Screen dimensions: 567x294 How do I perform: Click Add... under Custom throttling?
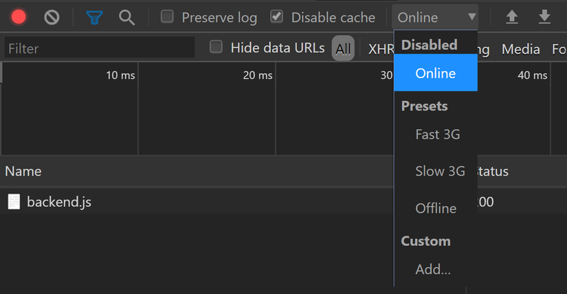point(433,269)
